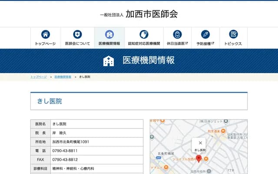
Task: Select the hospital icon for 医療機関情報
Action: point(109,34)
